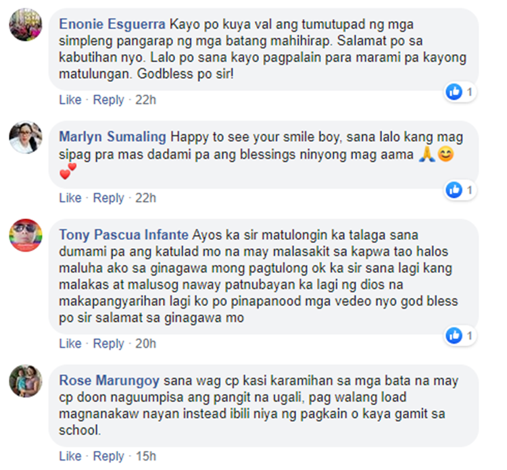Reply to Enonie Esguerra's comment
The height and width of the screenshot is (470, 507).
pyautogui.click(x=108, y=100)
